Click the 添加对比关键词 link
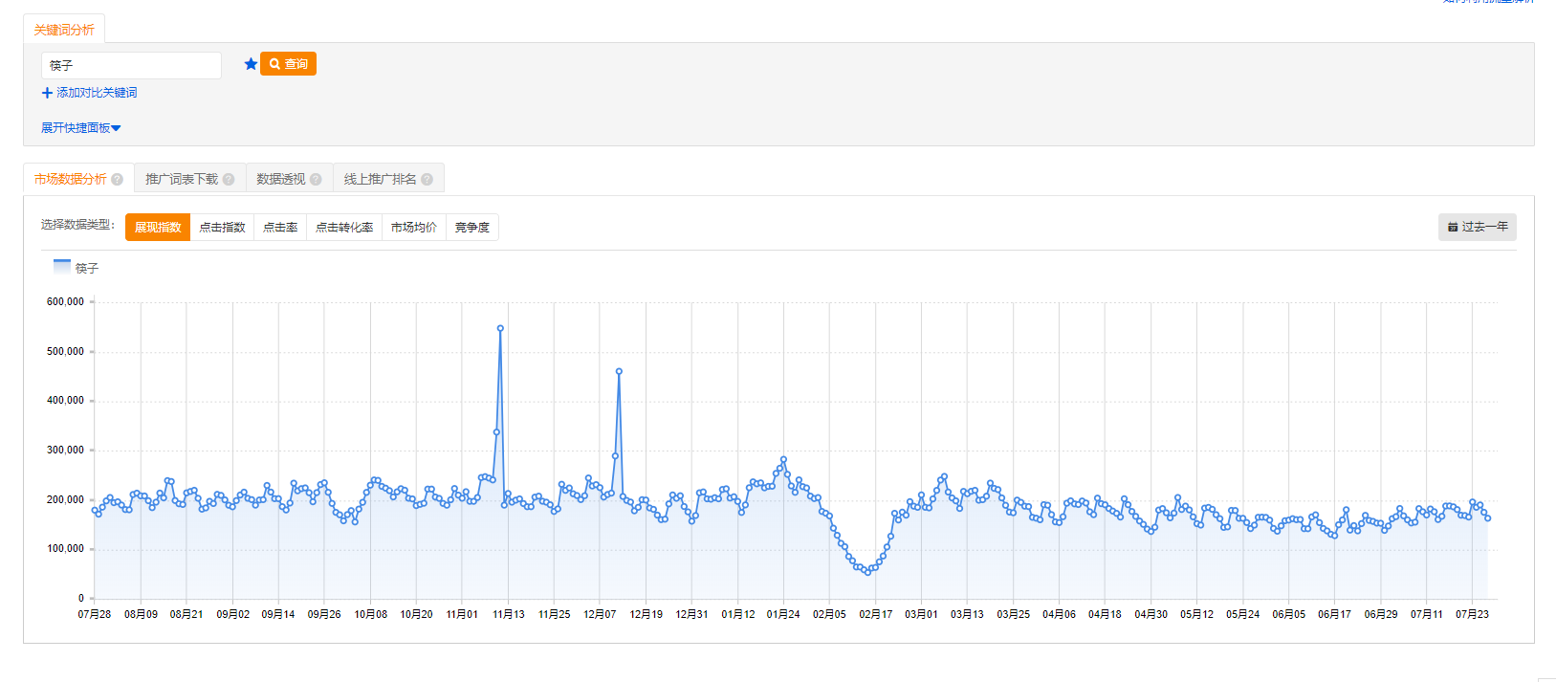 [97, 93]
